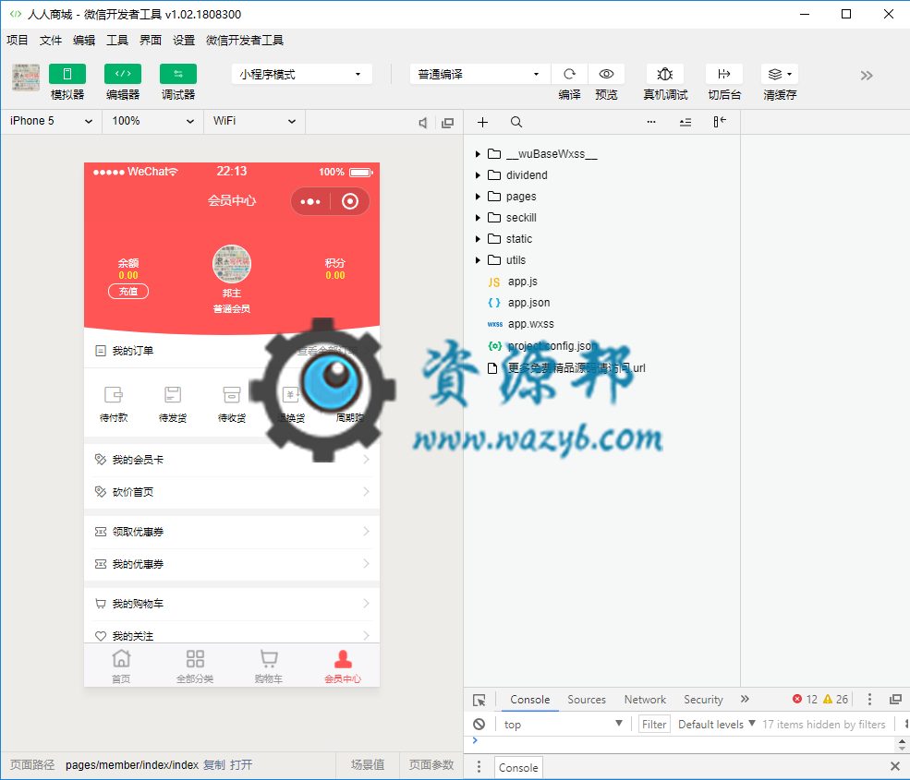Image resolution: width=910 pixels, height=780 pixels.
Task: Toggle the editor panel button
Action: [x=123, y=74]
